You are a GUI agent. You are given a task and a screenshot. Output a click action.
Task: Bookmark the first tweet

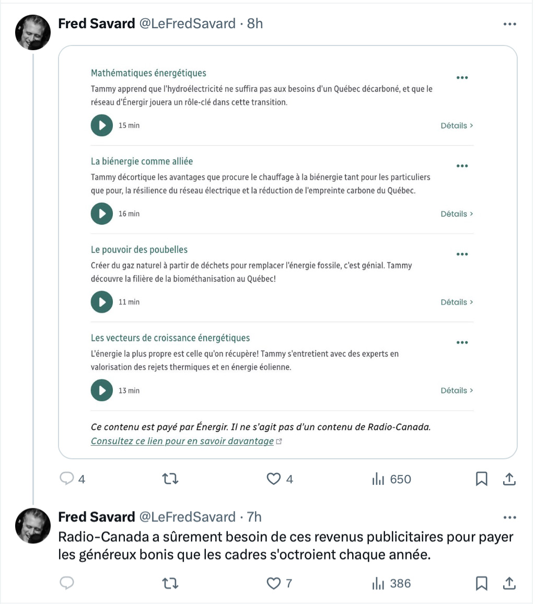(482, 479)
